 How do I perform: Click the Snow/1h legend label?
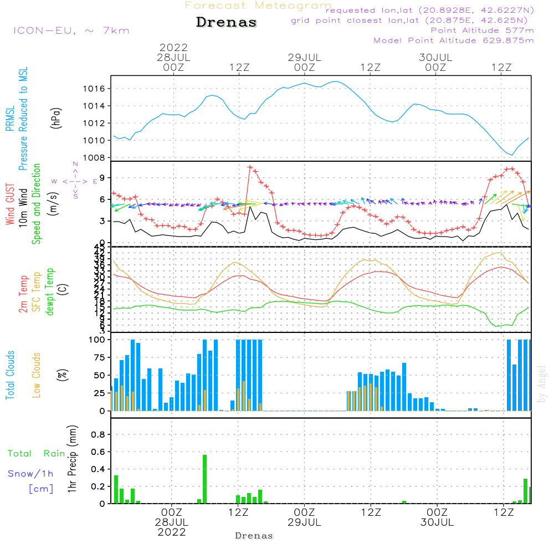point(30,474)
